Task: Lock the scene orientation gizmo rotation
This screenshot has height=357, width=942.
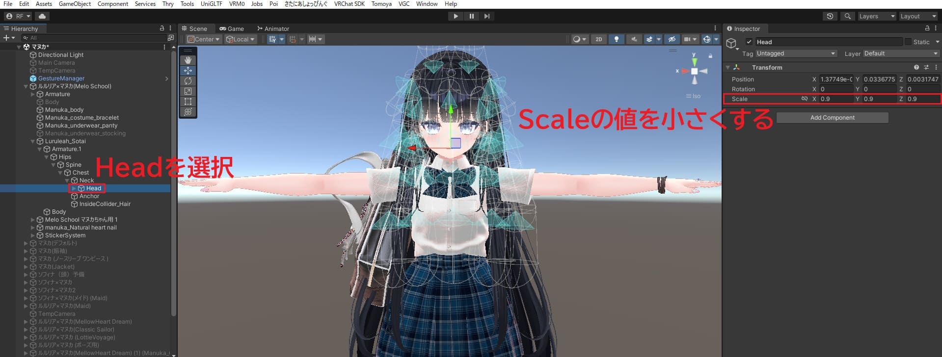Action: click(710, 56)
